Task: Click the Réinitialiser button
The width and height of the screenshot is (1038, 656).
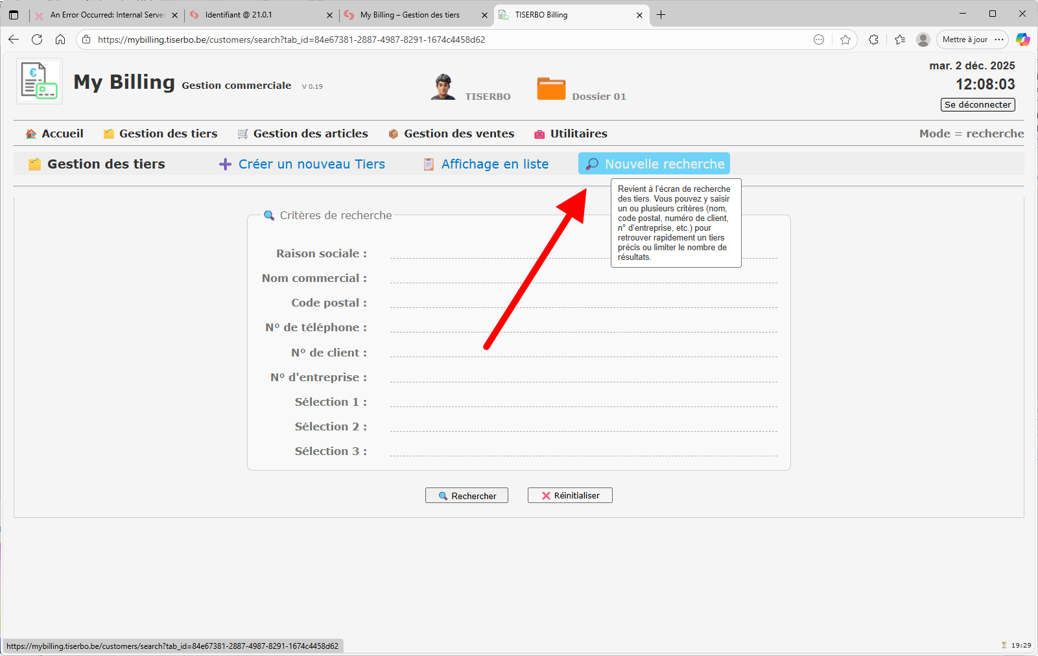Action: pyautogui.click(x=569, y=495)
